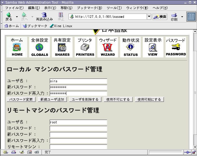The width and height of the screenshot is (197, 156).
Task: Open the ファイル(F) menu
Action: (x=14, y=8)
